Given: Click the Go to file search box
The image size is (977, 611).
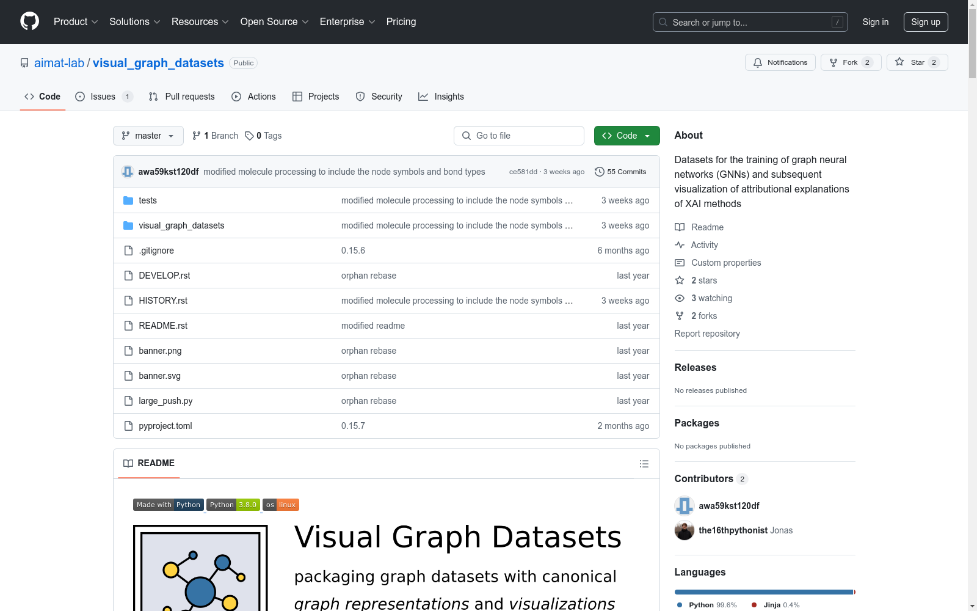Looking at the screenshot, I should pyautogui.click(x=519, y=136).
